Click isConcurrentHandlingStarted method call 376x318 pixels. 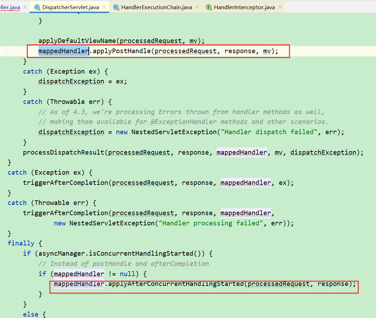(x=141, y=254)
